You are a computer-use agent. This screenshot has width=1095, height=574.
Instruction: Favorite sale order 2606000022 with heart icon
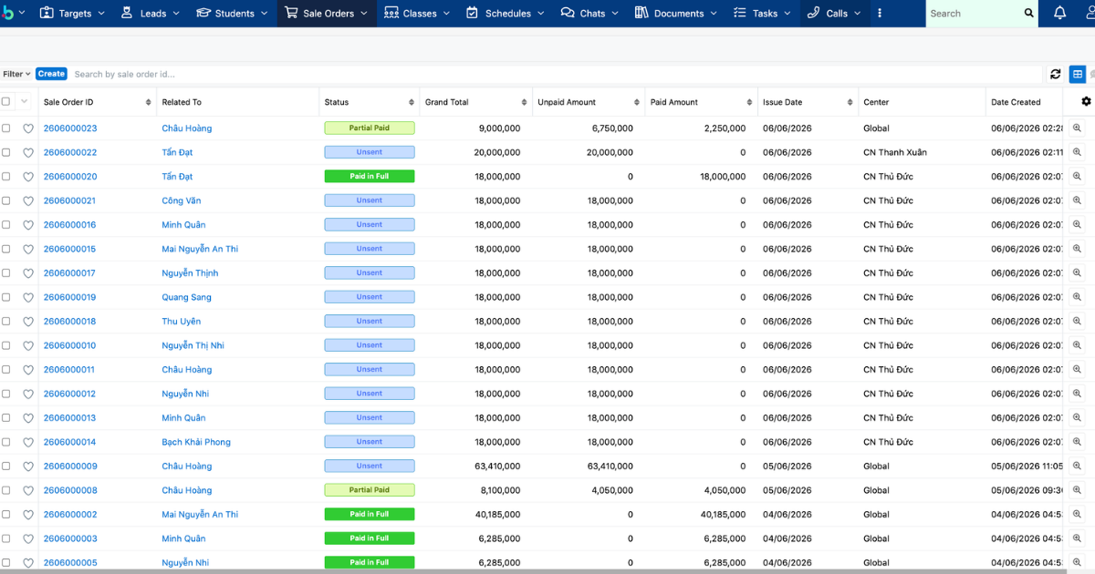pos(28,153)
